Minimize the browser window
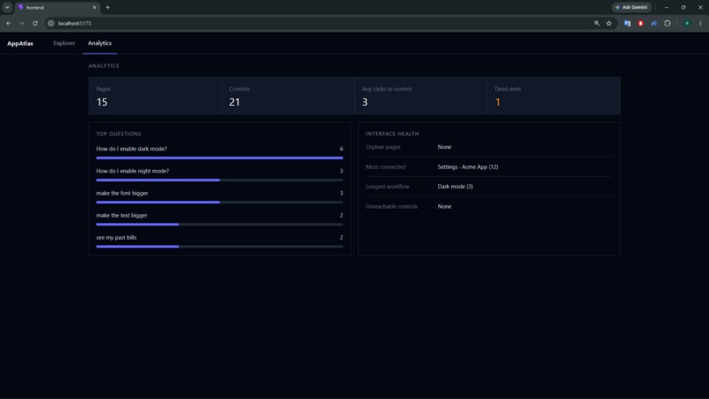Screen dimensions: 709x399 pyautogui.click(x=666, y=7)
